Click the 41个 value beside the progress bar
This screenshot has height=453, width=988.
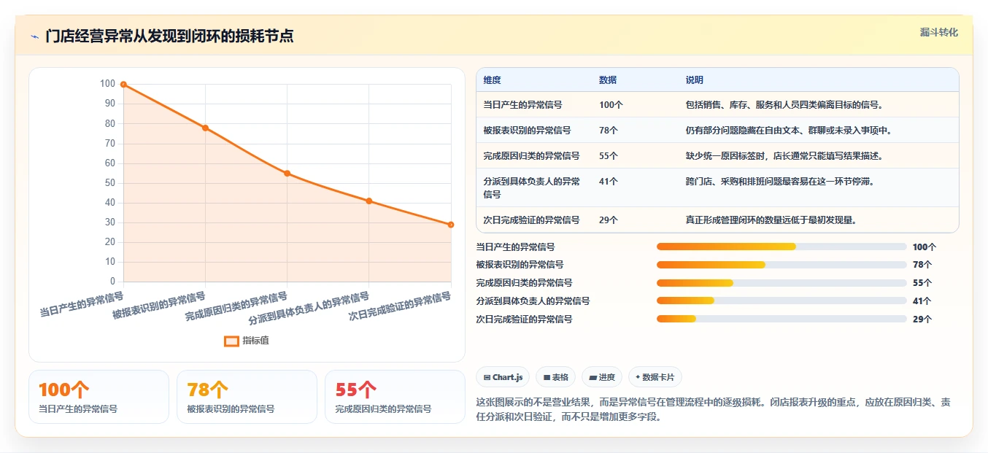(x=922, y=301)
